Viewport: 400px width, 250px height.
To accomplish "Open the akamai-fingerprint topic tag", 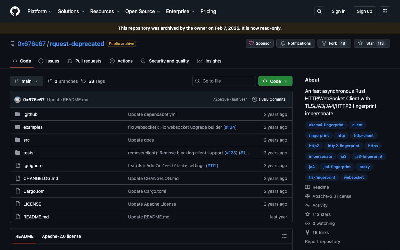I will pos(326,125).
